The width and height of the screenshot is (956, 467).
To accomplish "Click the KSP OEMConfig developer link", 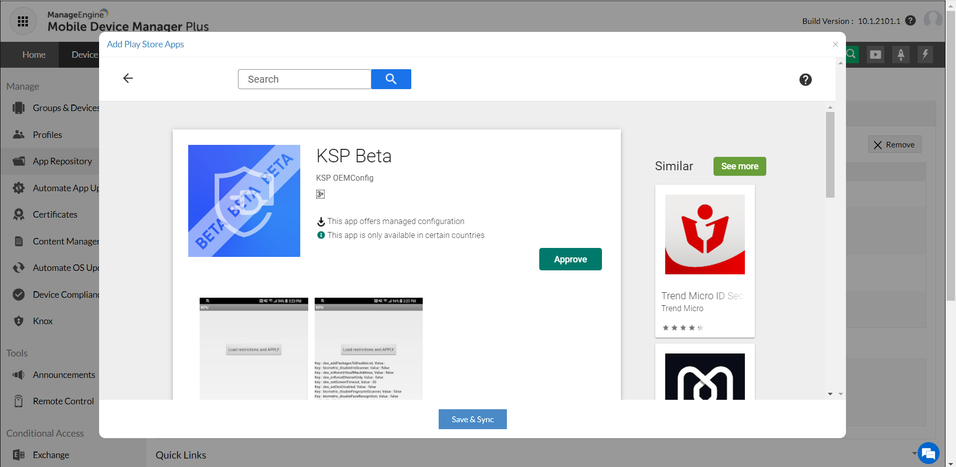I will click(x=345, y=178).
